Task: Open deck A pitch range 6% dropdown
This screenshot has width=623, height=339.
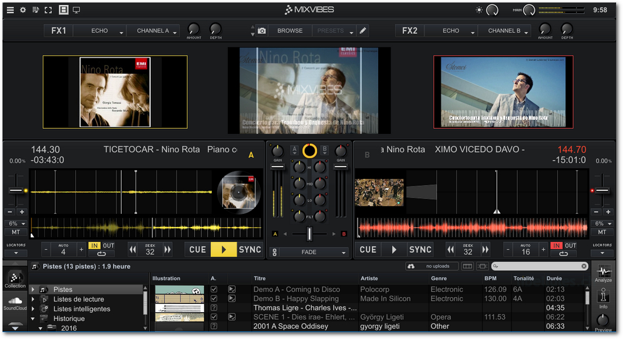Action: tap(16, 223)
